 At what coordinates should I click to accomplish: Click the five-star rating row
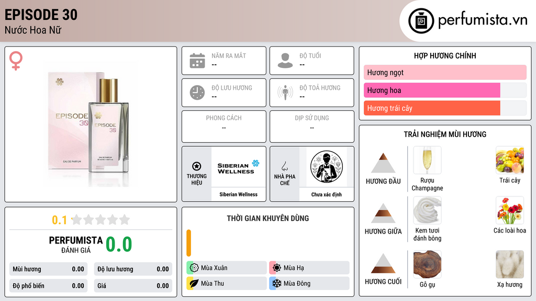(x=100, y=219)
